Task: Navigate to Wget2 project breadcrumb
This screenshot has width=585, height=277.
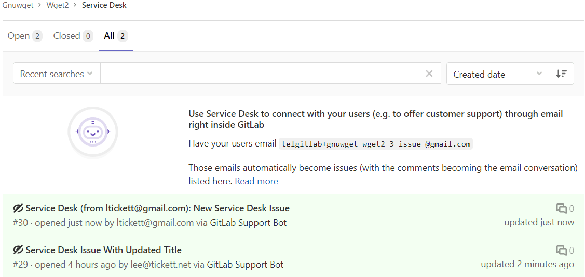Action: [x=57, y=5]
